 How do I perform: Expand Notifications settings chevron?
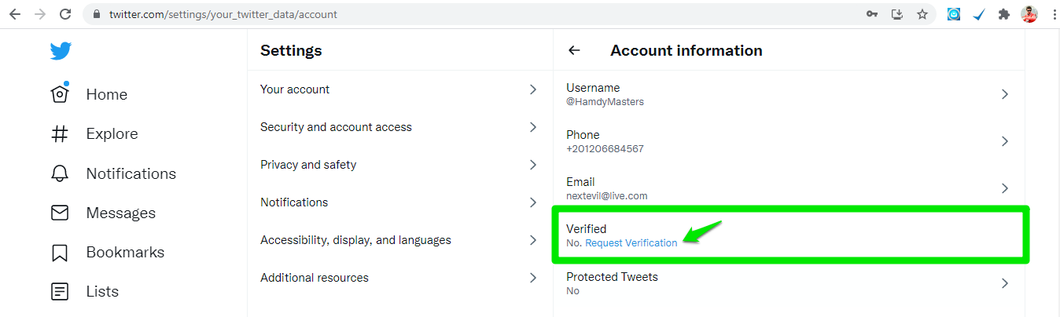tap(533, 202)
